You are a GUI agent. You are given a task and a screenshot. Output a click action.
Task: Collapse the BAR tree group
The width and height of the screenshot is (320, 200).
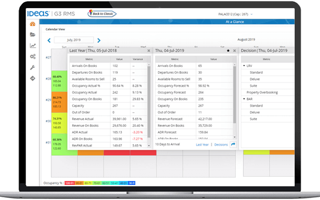pos(244,99)
